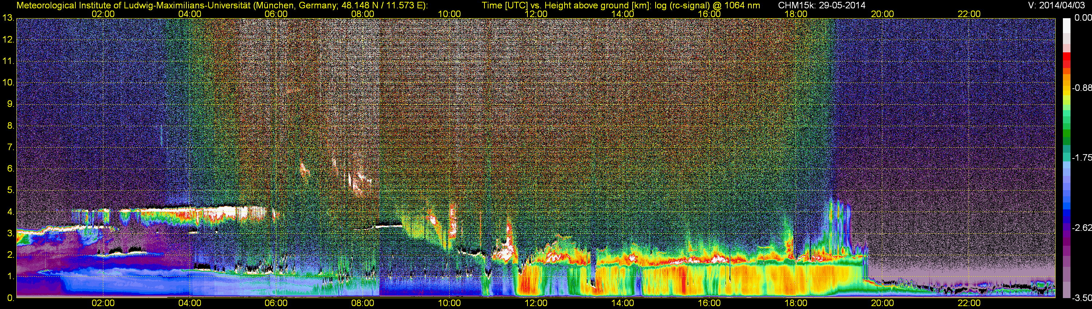Click the '06:00' label on the top time axis
1092x309 pixels.
[x=276, y=14]
